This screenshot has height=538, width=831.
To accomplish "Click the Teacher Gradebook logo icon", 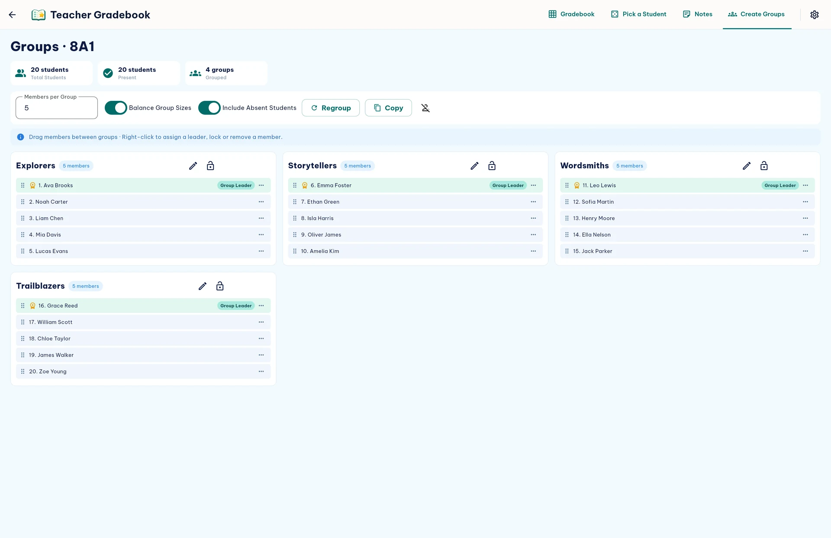I will (39, 15).
